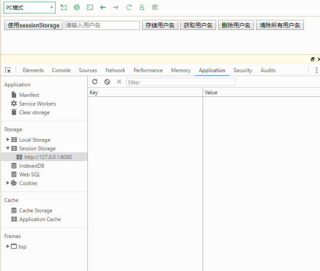Expand top frame tree arrow
The width and height of the screenshot is (320, 271).
(x=8, y=246)
